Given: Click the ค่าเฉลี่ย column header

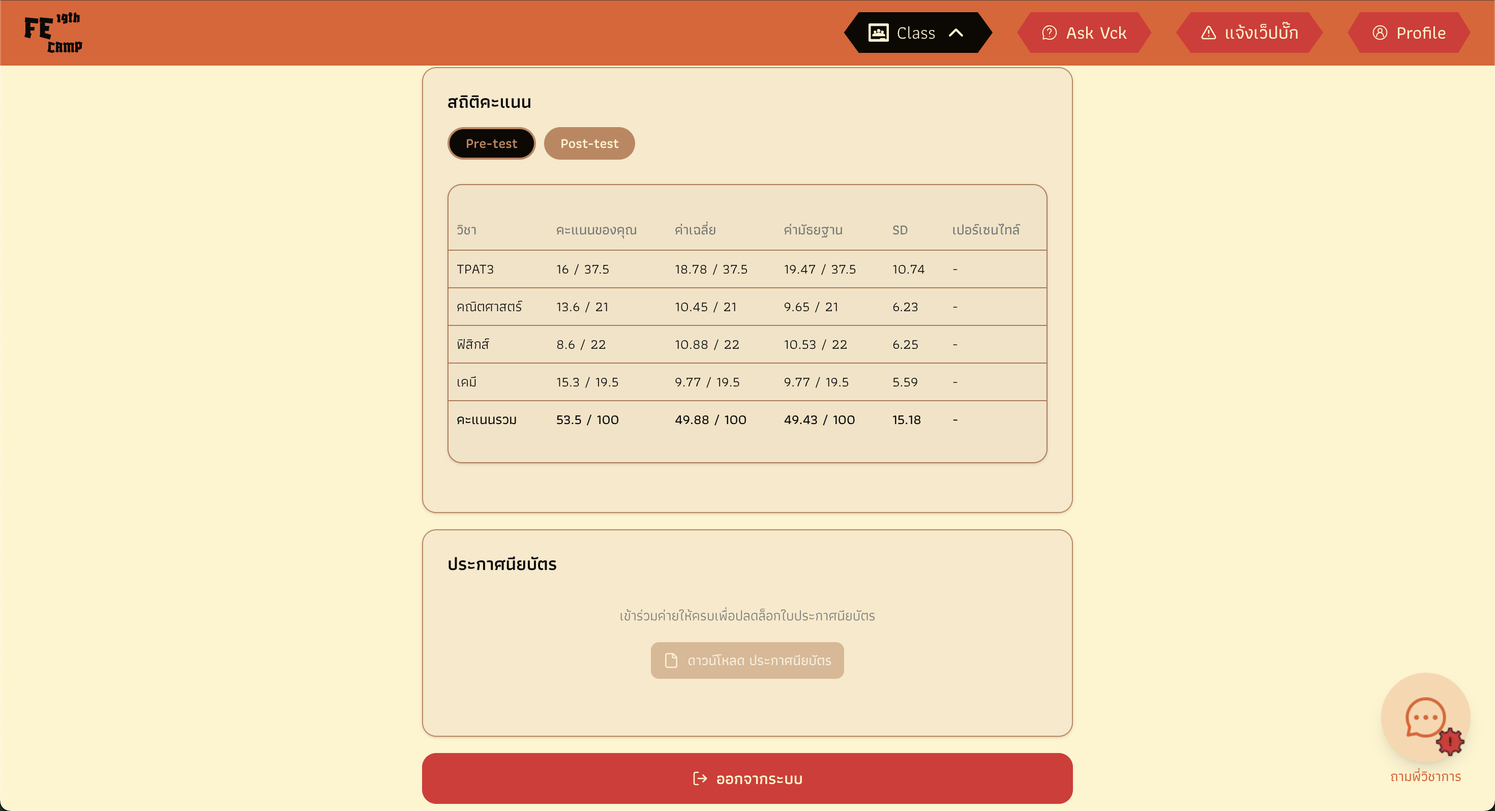Looking at the screenshot, I should click(695, 230).
